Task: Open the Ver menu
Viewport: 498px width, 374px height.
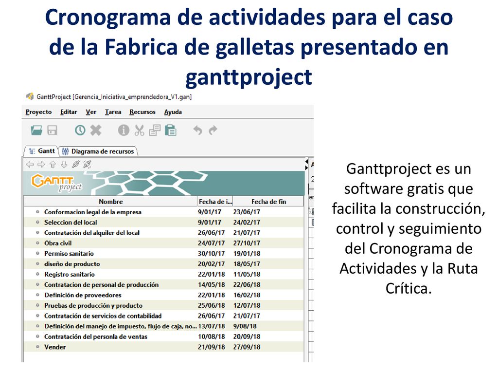Action: tap(91, 112)
